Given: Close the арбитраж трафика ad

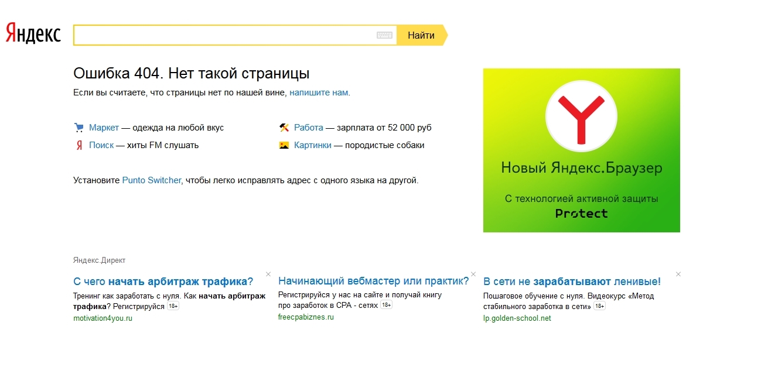Looking at the screenshot, I should click(x=268, y=274).
